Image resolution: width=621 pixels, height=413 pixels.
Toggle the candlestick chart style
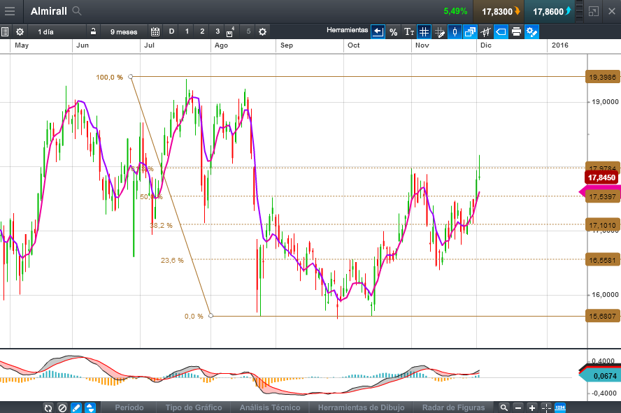click(455, 31)
